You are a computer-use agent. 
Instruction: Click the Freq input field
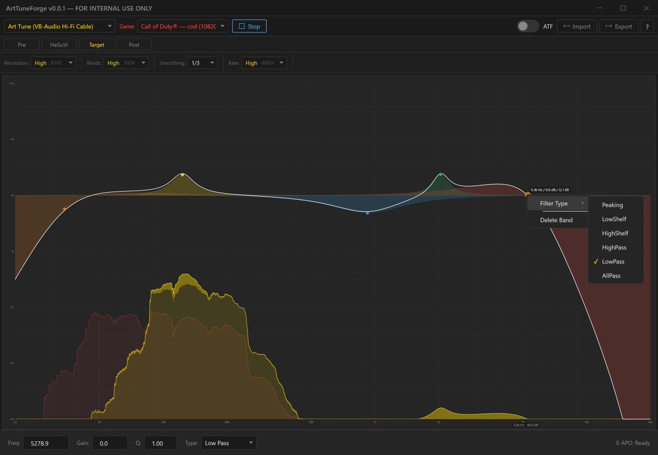[x=46, y=443]
